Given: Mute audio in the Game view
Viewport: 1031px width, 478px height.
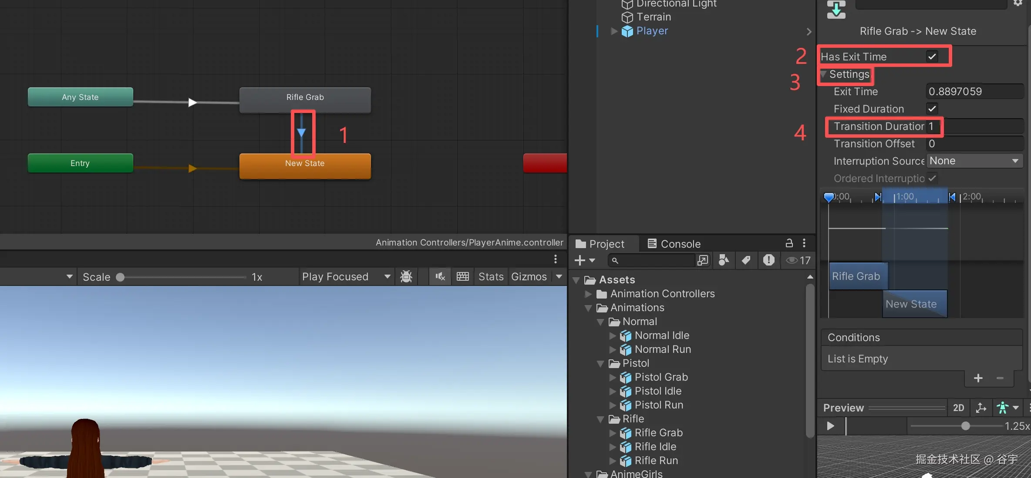Looking at the screenshot, I should 440,277.
